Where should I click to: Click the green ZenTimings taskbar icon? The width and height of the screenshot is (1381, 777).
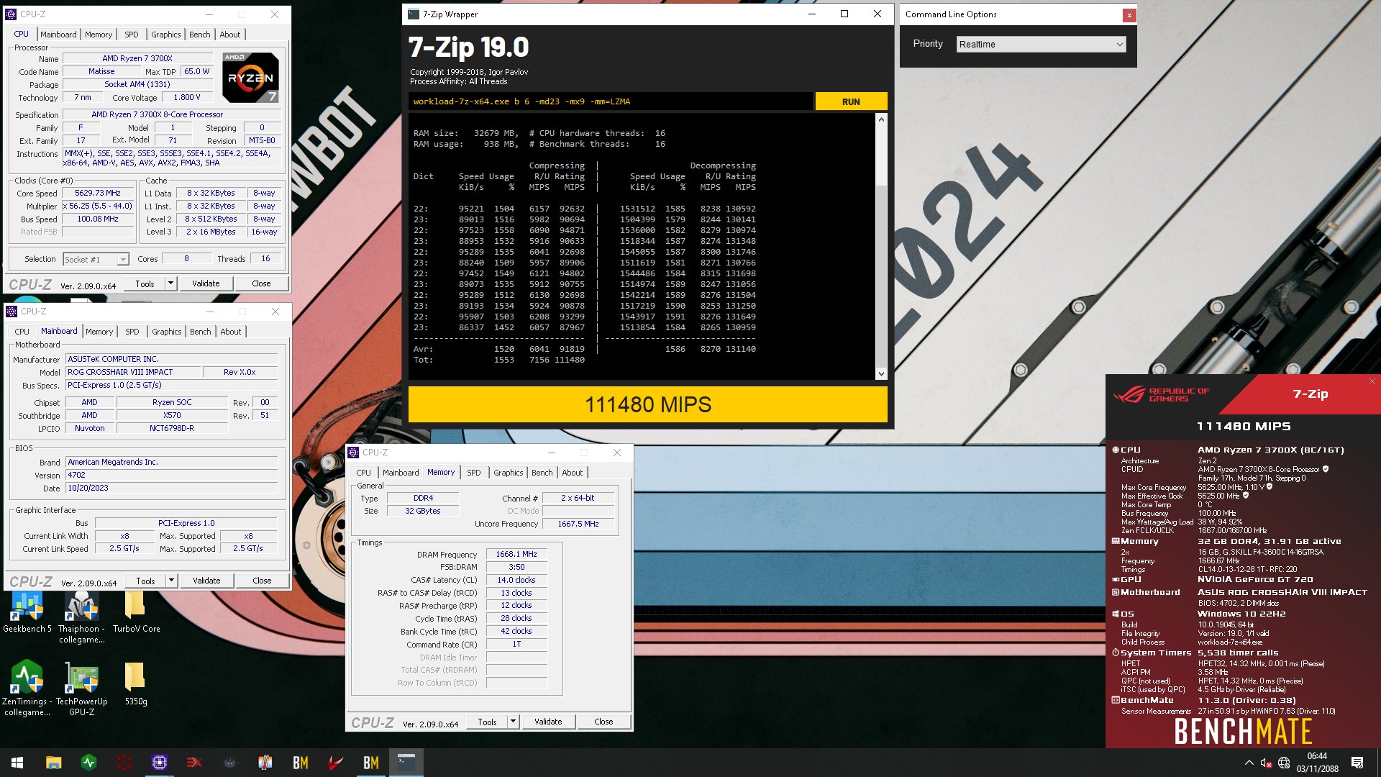(88, 763)
